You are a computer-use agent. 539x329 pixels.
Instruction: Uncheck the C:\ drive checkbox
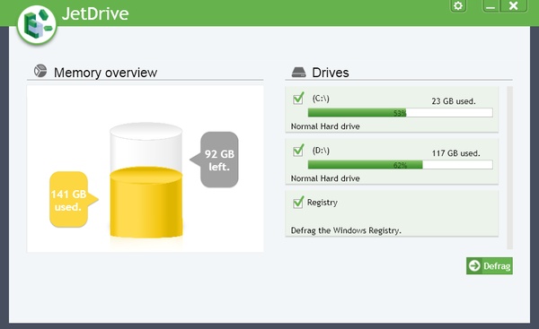tap(298, 99)
